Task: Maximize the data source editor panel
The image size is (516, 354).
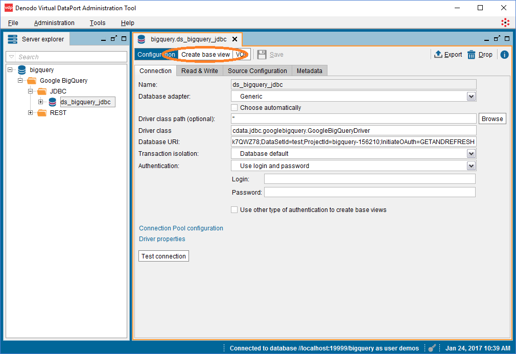Action: click(x=507, y=38)
